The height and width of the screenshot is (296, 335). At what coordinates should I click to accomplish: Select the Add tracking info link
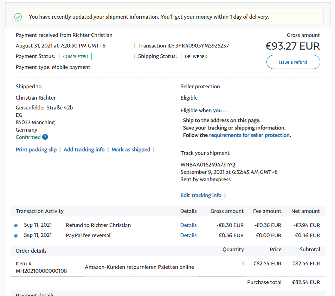coord(84,150)
